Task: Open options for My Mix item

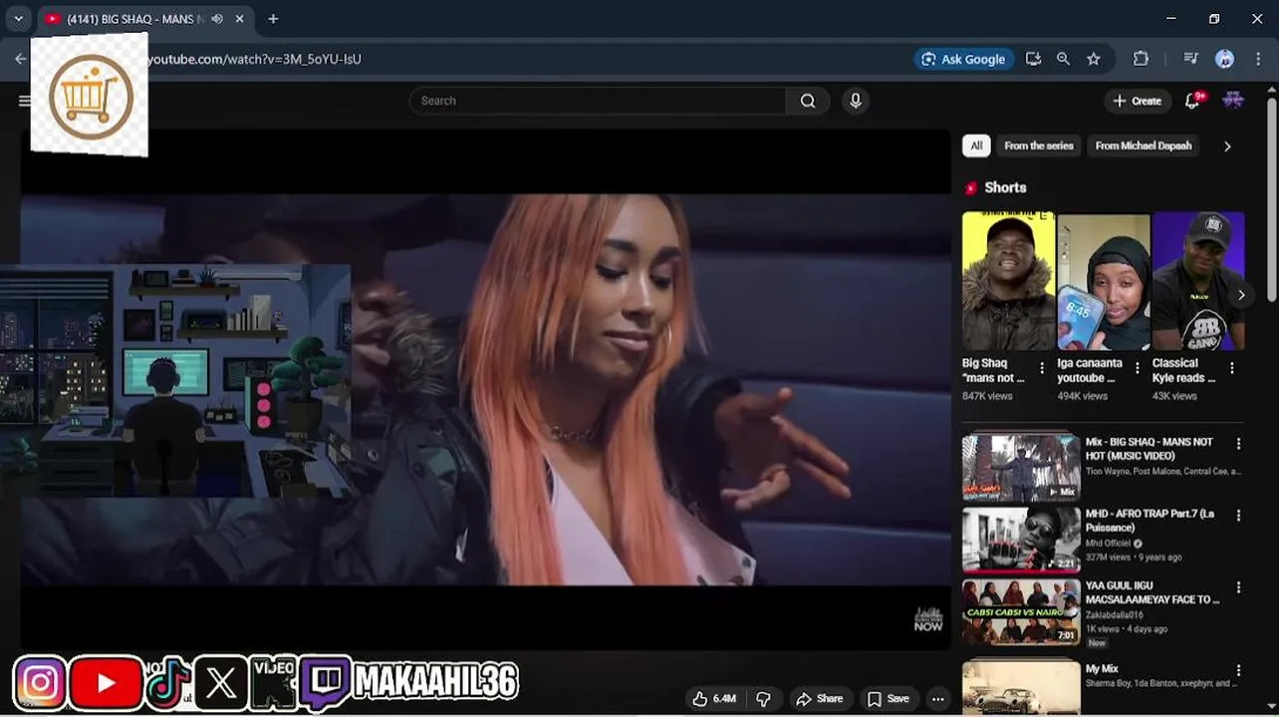Action: coord(1238,671)
